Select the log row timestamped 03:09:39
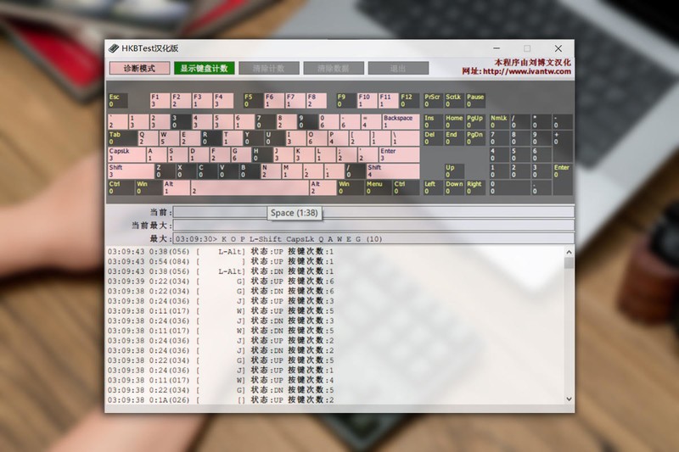 click(x=221, y=282)
